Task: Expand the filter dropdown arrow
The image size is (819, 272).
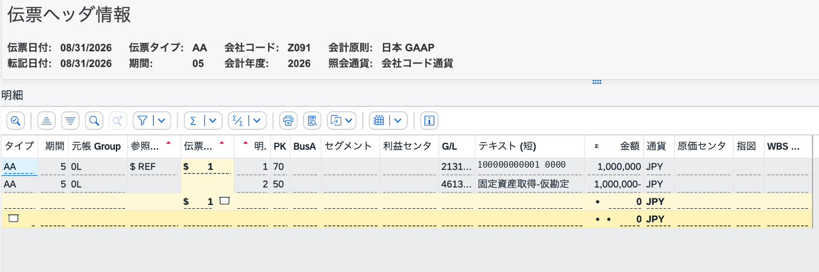Action: point(162,121)
